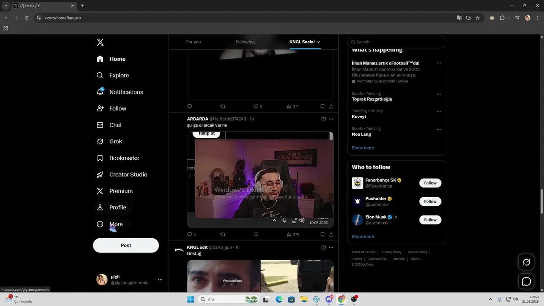Open Windows Start menu

[190, 299]
